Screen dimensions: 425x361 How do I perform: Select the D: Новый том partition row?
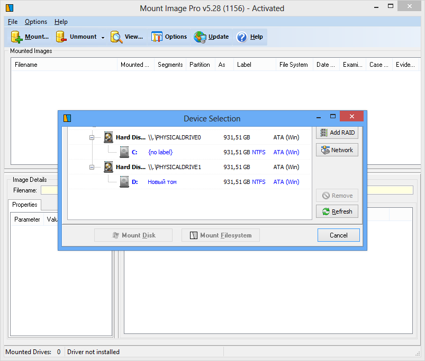coord(189,182)
